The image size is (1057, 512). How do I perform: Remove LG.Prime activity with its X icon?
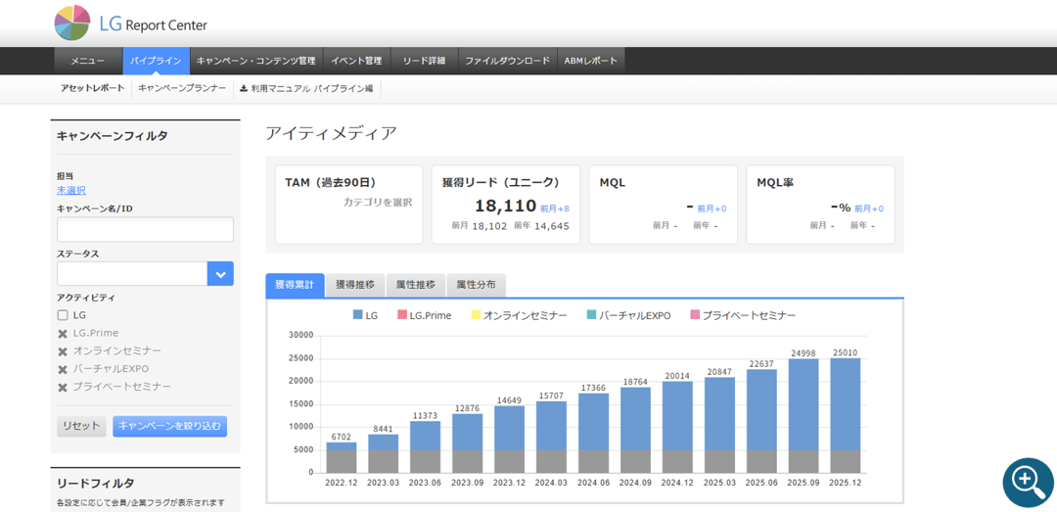pos(63,334)
